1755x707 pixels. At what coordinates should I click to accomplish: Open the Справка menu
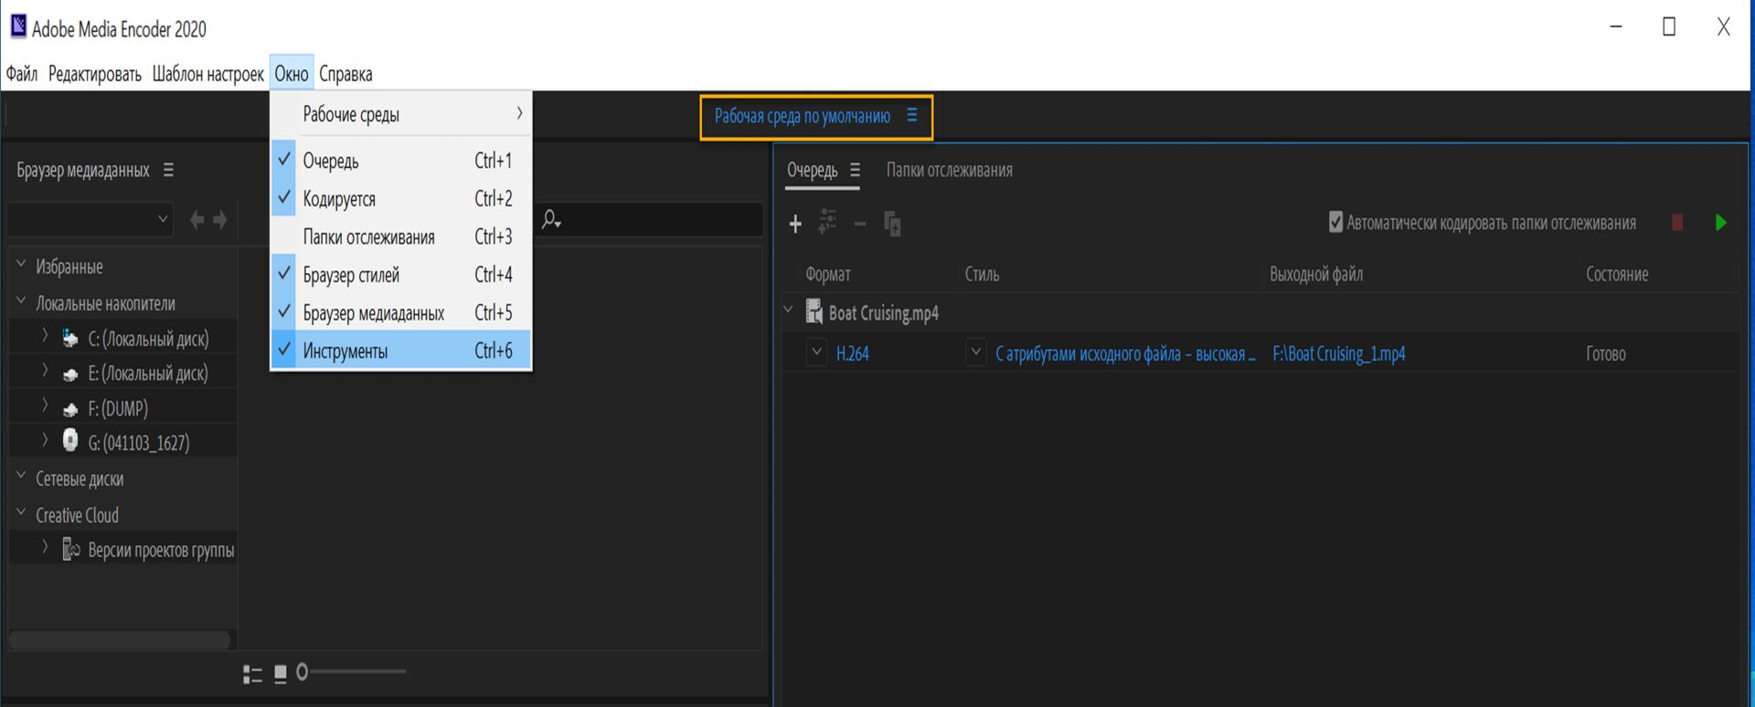[x=346, y=74]
